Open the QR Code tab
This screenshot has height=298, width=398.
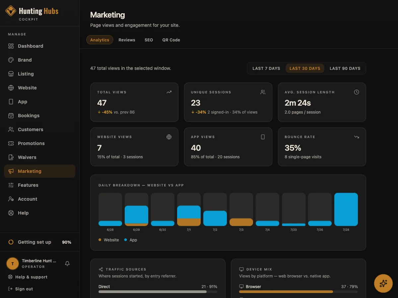(171, 40)
